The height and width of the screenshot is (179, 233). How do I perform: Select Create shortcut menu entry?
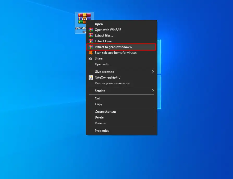click(121, 112)
